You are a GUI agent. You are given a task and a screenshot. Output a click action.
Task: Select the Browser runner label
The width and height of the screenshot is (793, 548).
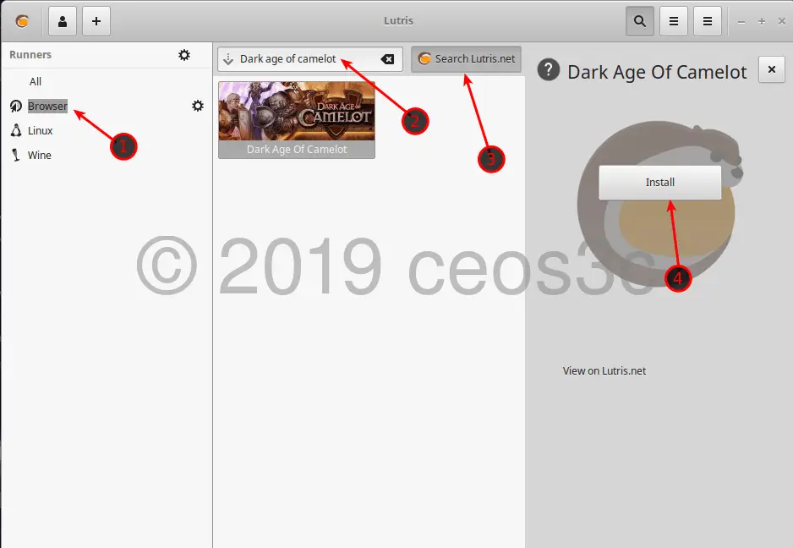pyautogui.click(x=47, y=107)
